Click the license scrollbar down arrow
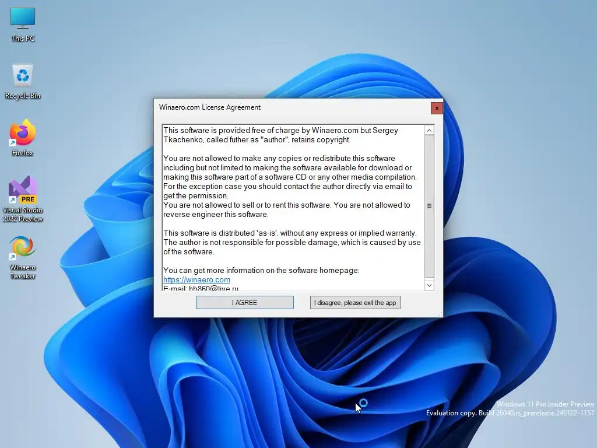The height and width of the screenshot is (448, 597). [429, 285]
